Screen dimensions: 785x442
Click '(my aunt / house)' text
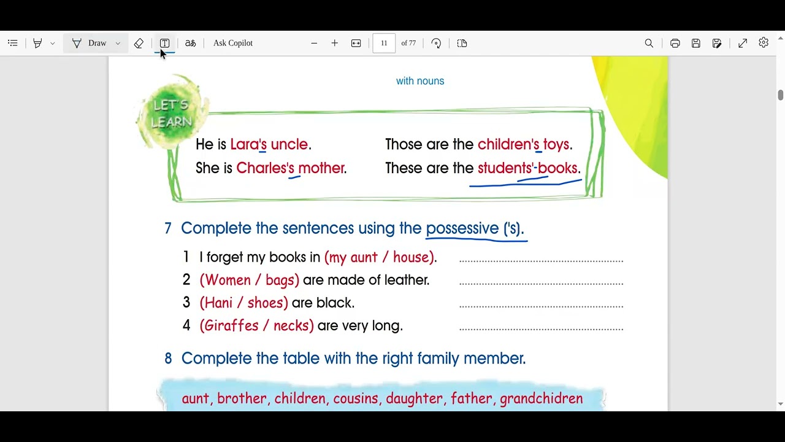tap(380, 257)
